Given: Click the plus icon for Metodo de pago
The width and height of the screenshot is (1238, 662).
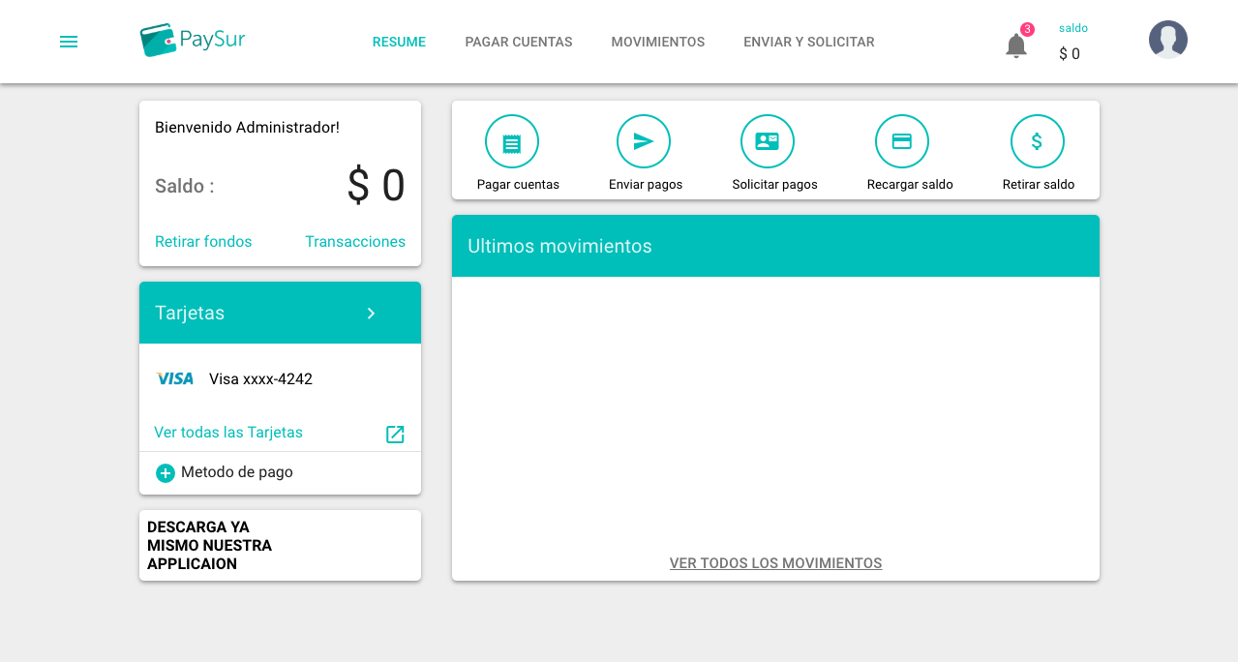Looking at the screenshot, I should tap(165, 472).
